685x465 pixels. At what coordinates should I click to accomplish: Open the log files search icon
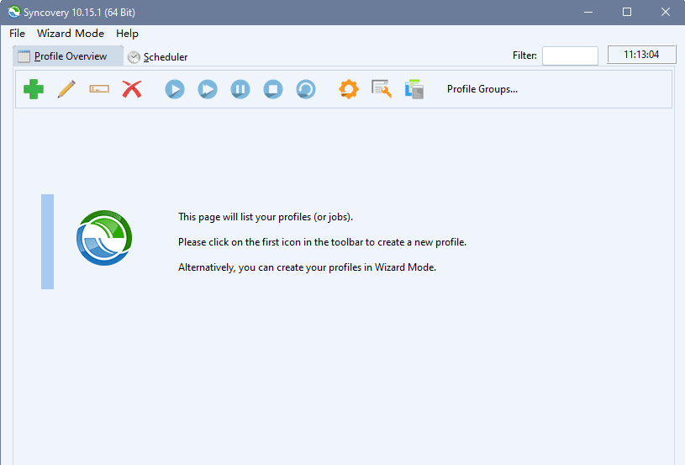point(382,89)
